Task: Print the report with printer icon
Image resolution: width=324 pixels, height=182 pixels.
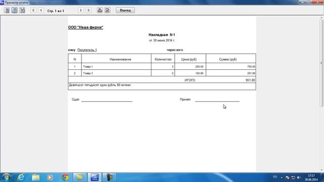Action: pyautogui.click(x=100, y=10)
